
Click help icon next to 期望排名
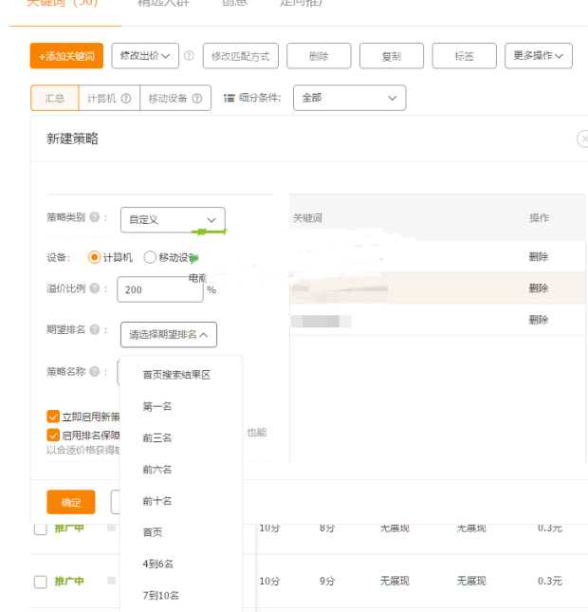[x=95, y=329]
